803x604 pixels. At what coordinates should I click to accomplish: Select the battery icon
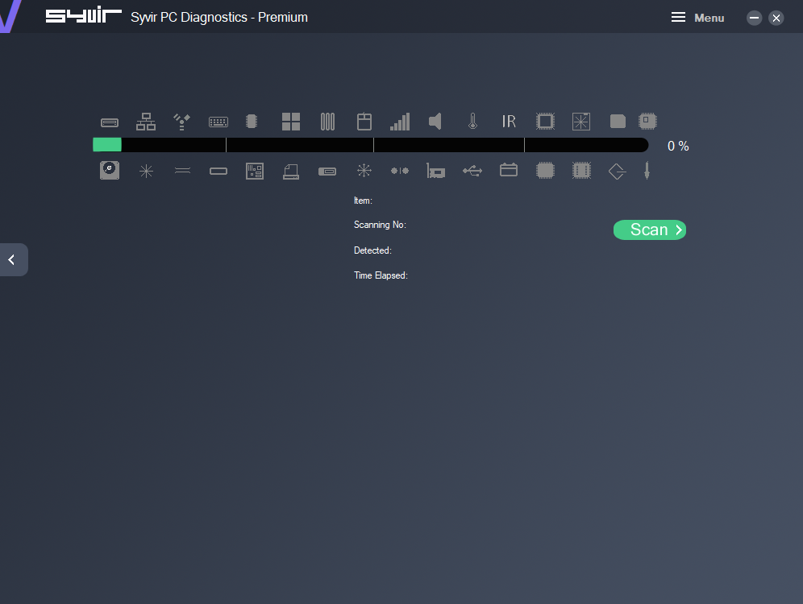point(509,170)
